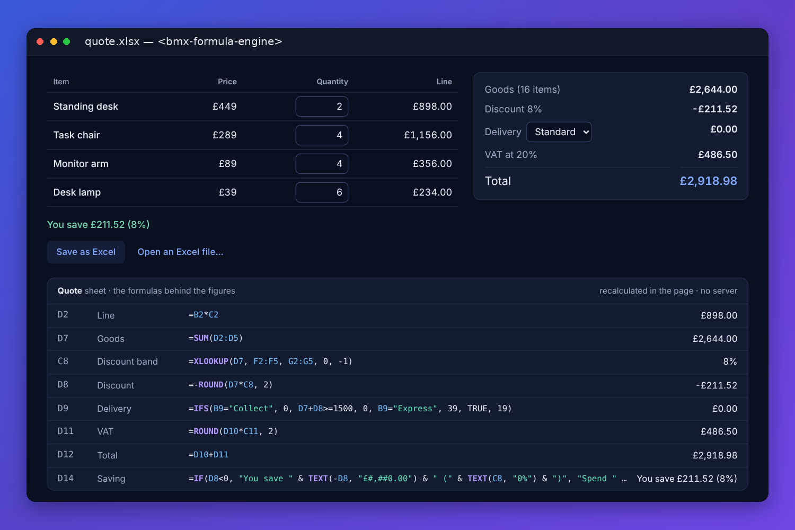Click the =B2*C2 formula
This screenshot has height=530, width=795.
pyautogui.click(x=204, y=315)
